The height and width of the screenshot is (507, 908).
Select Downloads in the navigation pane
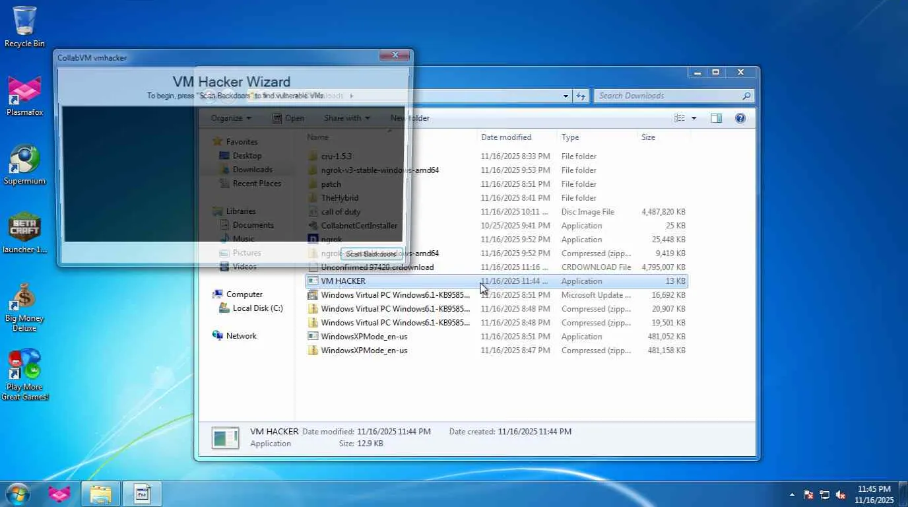252,170
